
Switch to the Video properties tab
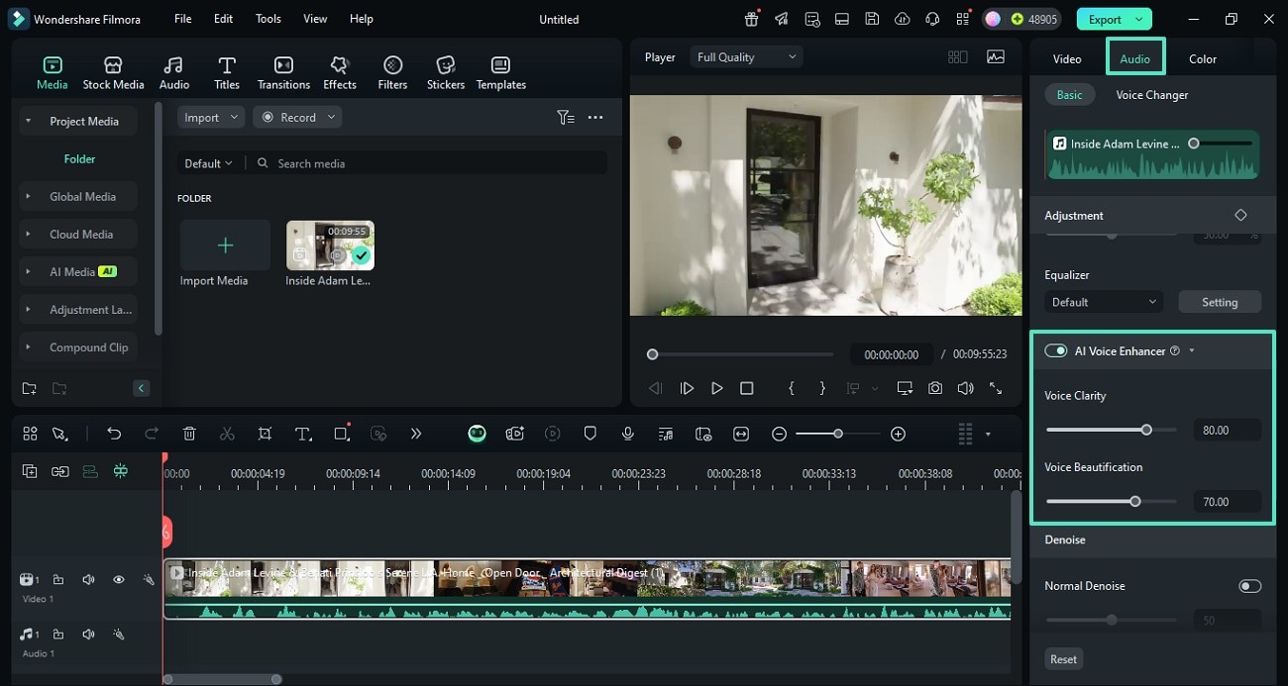tap(1067, 58)
